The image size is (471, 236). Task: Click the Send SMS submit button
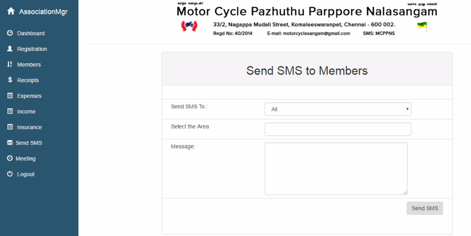[425, 208]
